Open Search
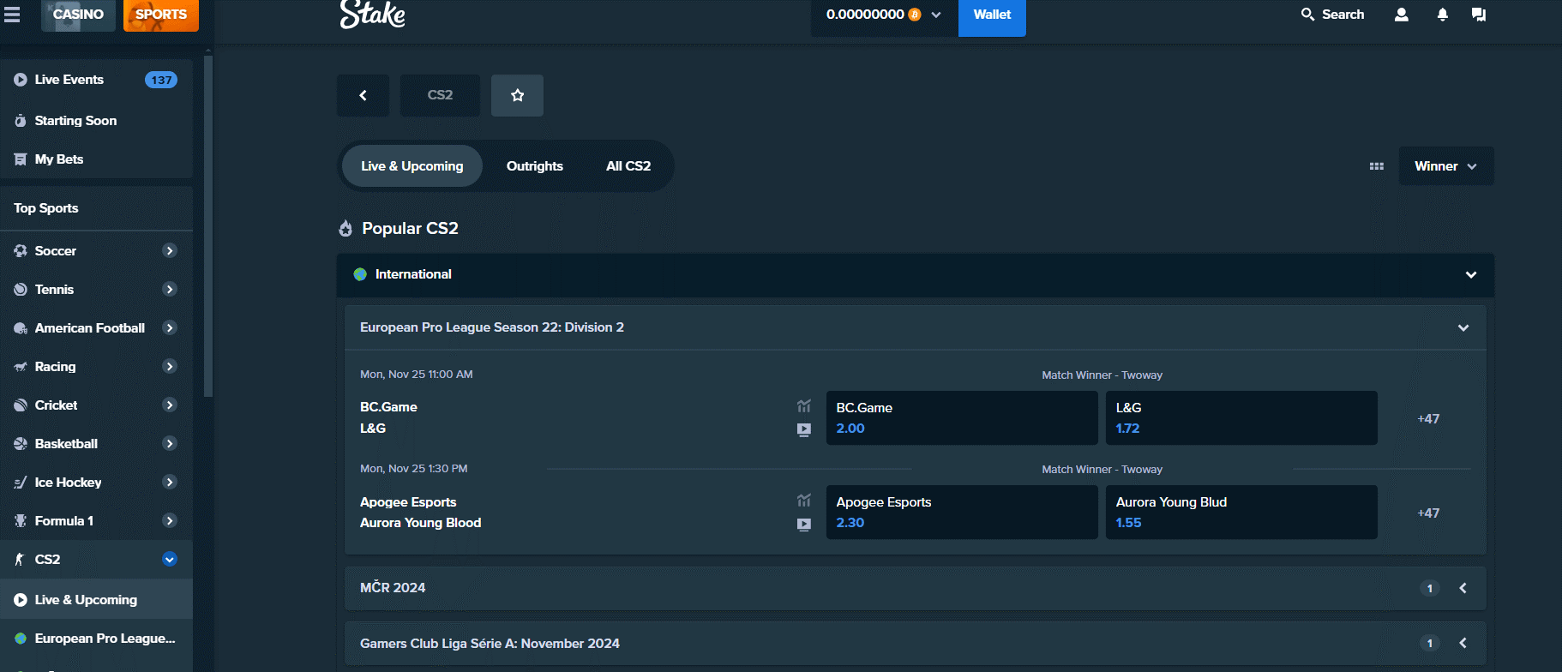 [x=1332, y=15]
